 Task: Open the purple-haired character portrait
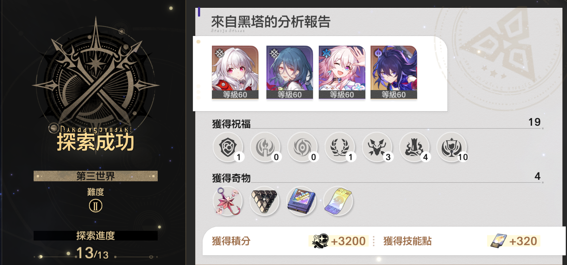(x=394, y=73)
